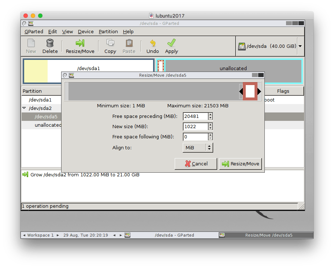Image resolution: width=334 pixels, height=268 pixels.
Task: Click the GParted main window menu icon
Action: click(x=24, y=23)
